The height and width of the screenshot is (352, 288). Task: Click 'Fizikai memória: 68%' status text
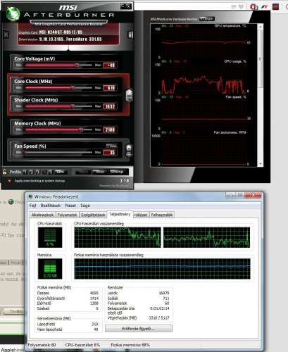(130, 345)
